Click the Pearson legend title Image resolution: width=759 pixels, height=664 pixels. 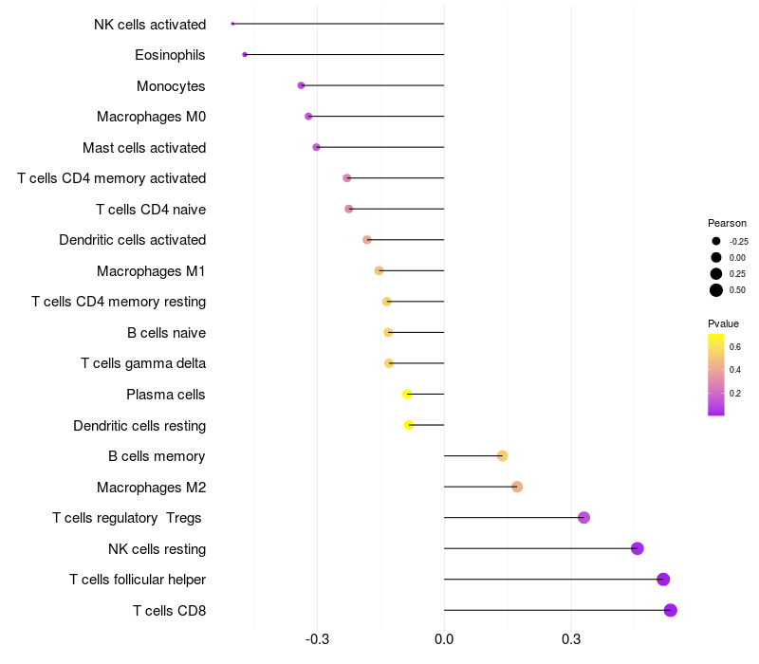[727, 223]
